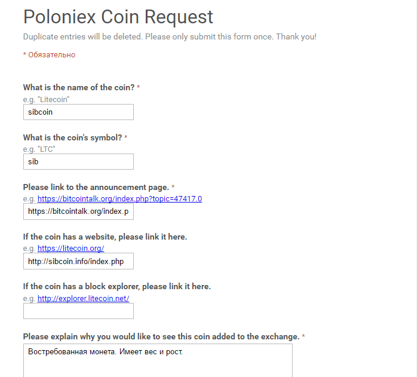This screenshot has height=377, width=418.
Task: Open the explorer.litecoin.net example link
Action: (x=83, y=298)
